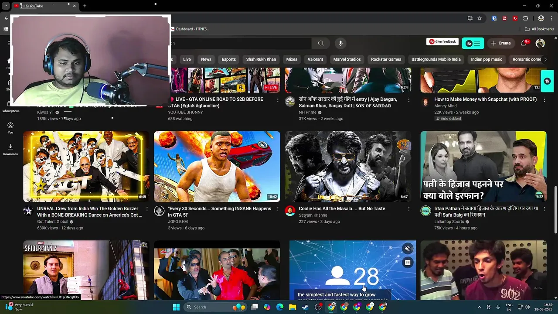Open the Chrome three-dot menu
The image size is (558, 314).
tap(552, 18)
